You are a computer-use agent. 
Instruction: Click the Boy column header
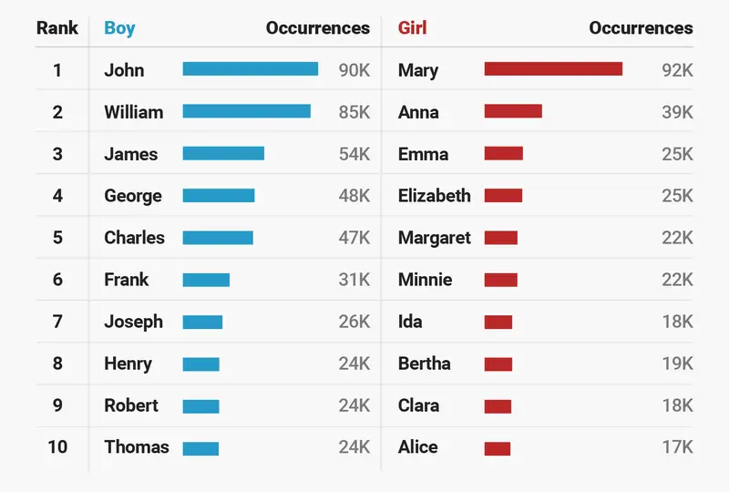coord(119,28)
